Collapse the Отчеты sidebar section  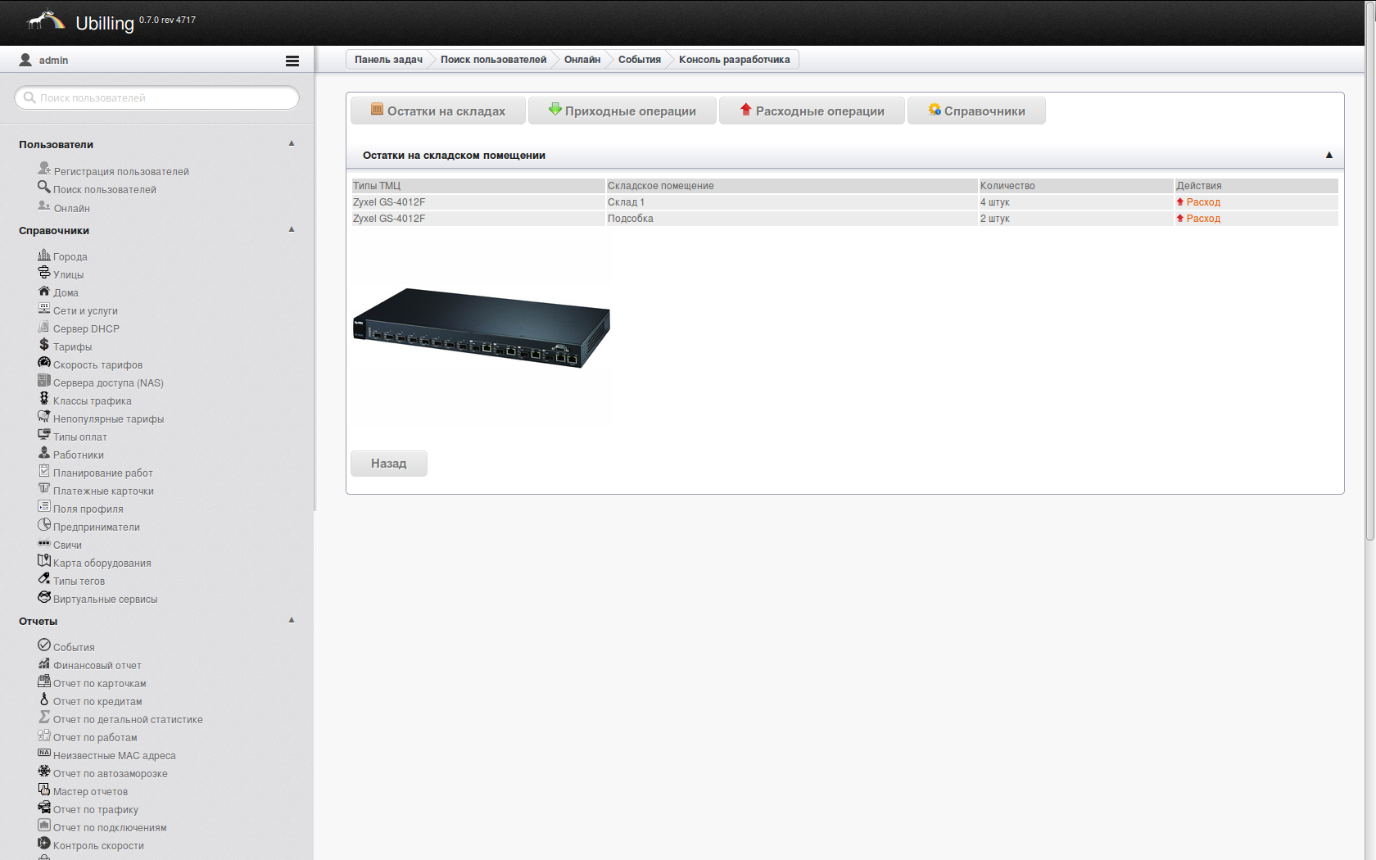[x=292, y=620]
